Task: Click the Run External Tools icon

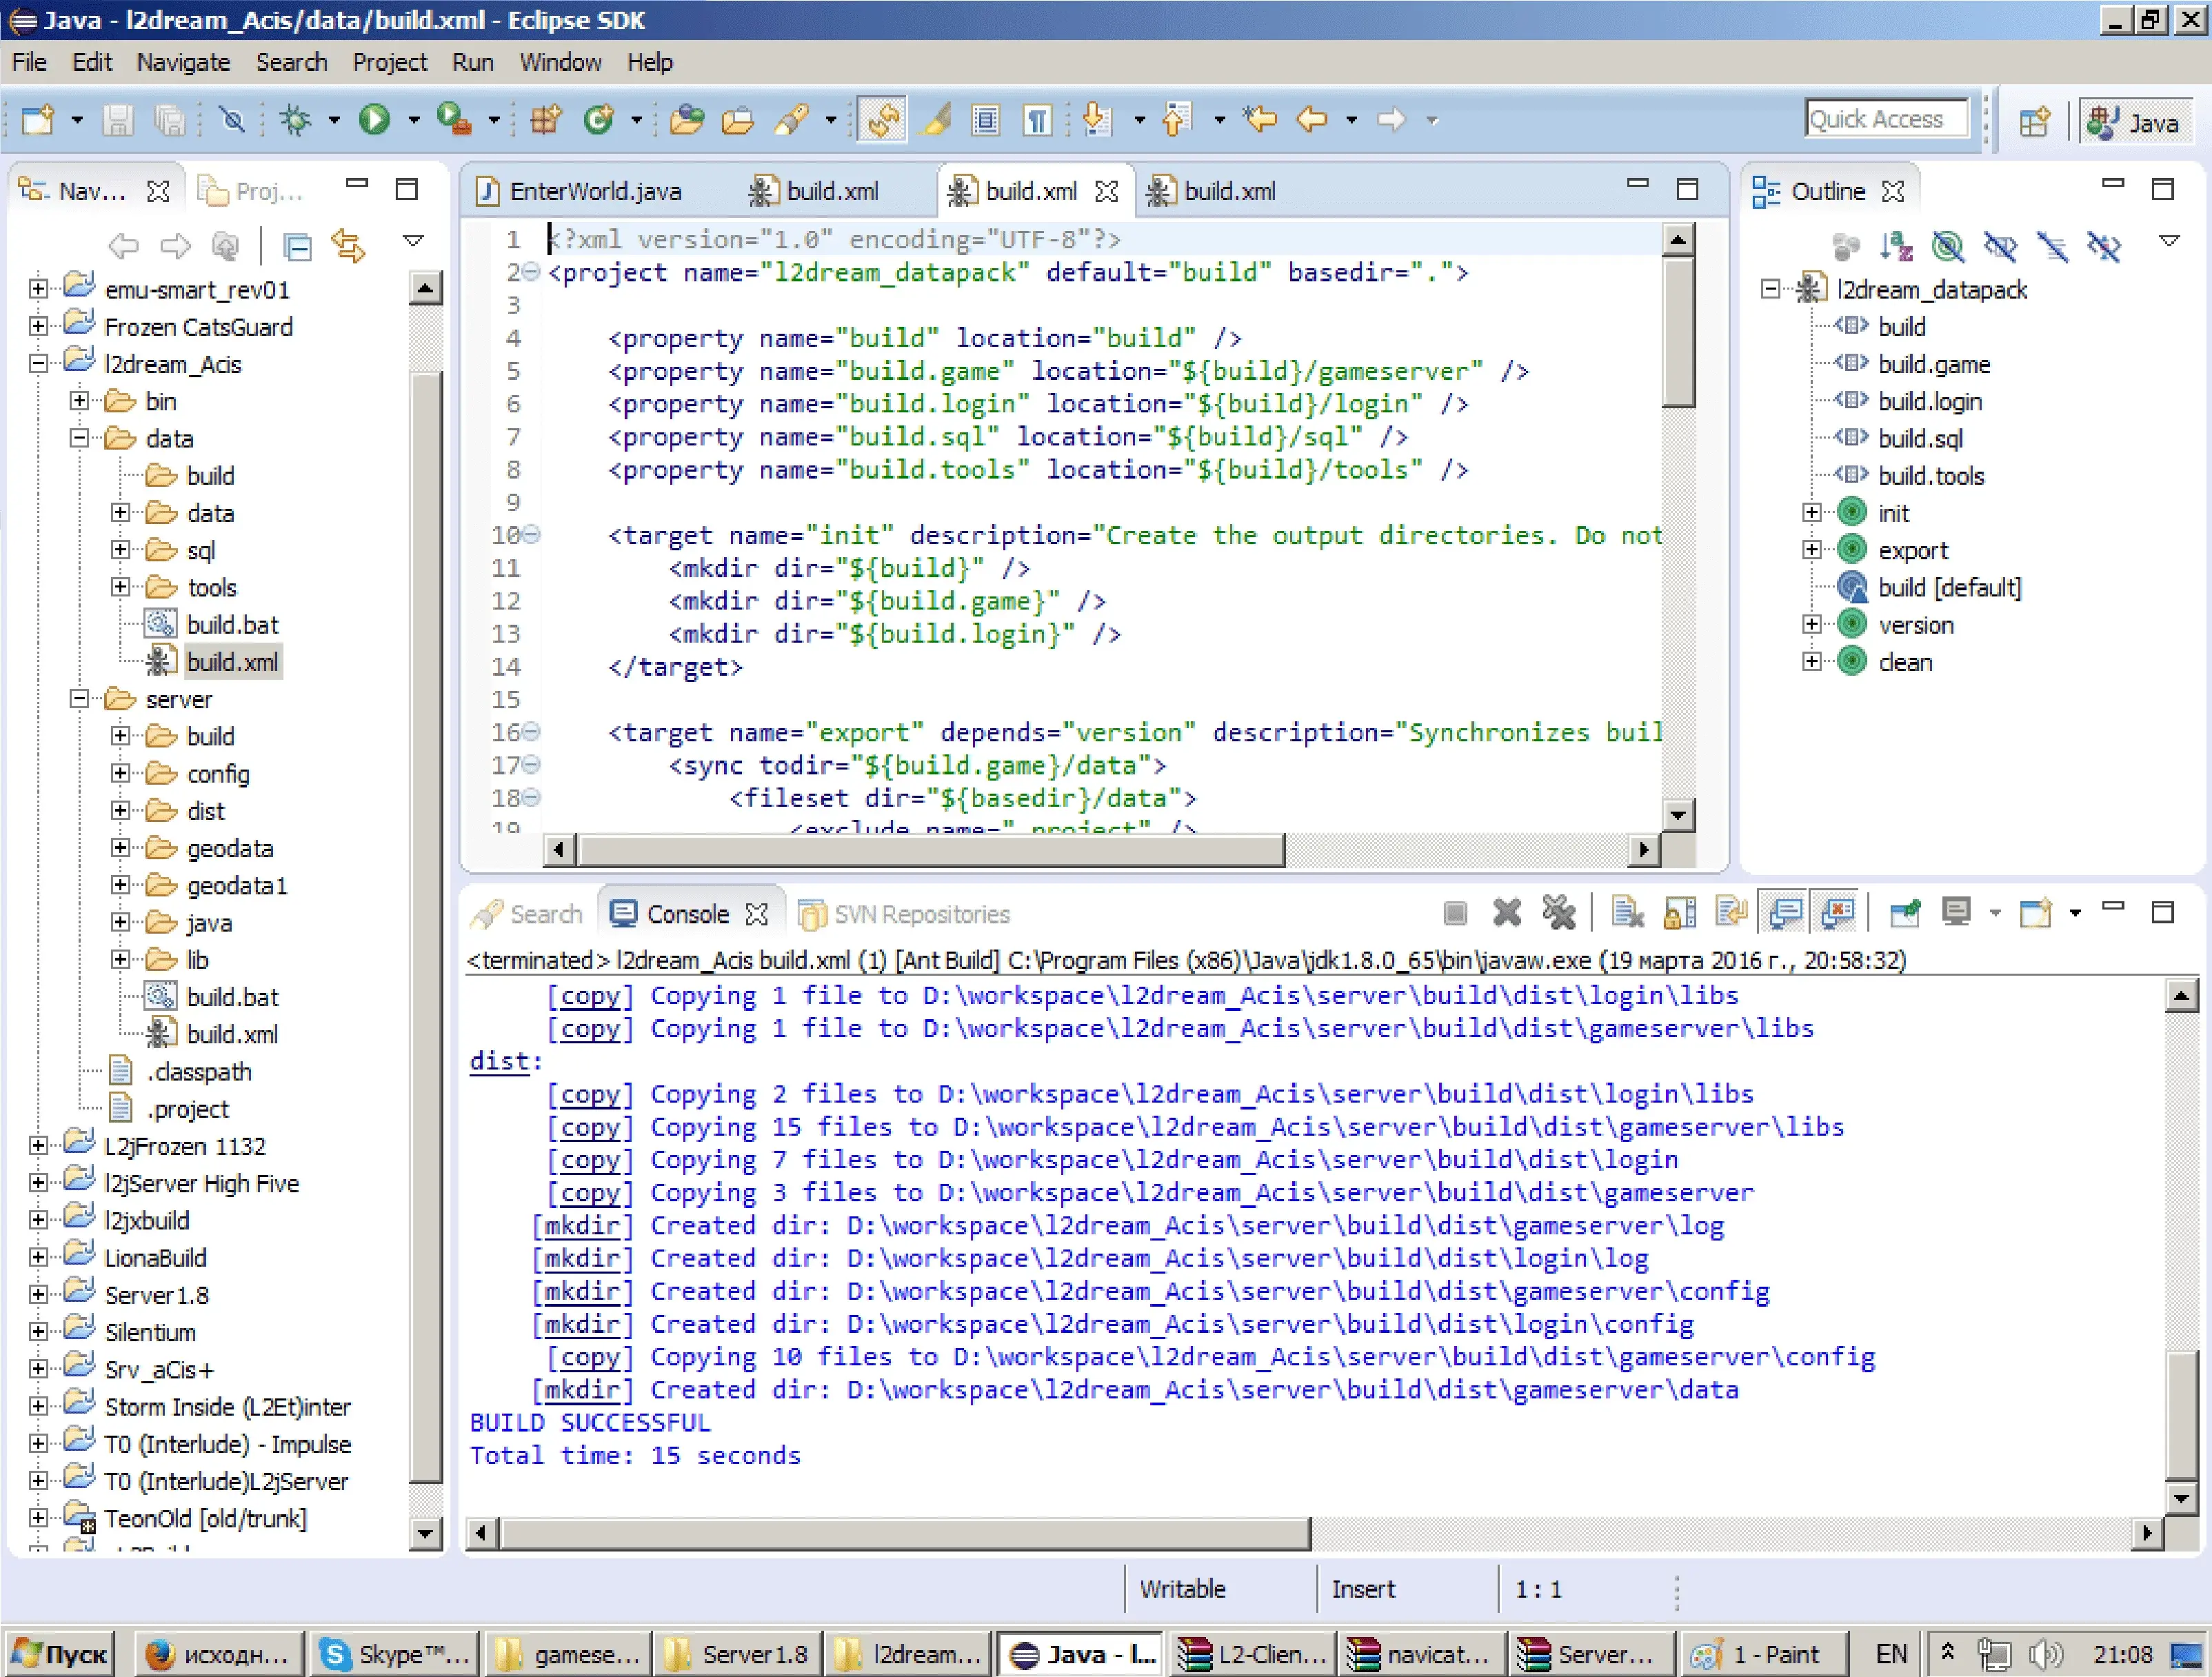Action: click(x=455, y=120)
